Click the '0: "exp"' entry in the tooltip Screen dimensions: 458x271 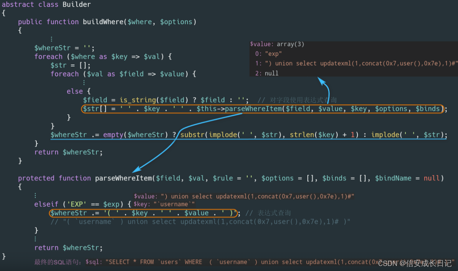click(268, 54)
